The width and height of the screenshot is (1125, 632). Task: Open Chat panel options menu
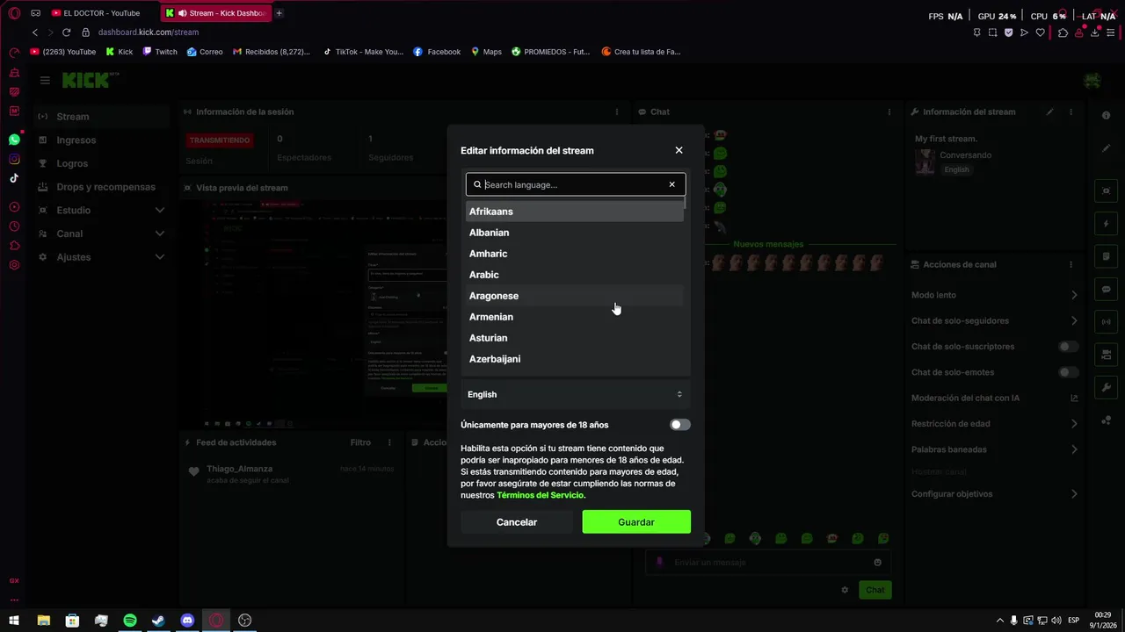click(889, 112)
